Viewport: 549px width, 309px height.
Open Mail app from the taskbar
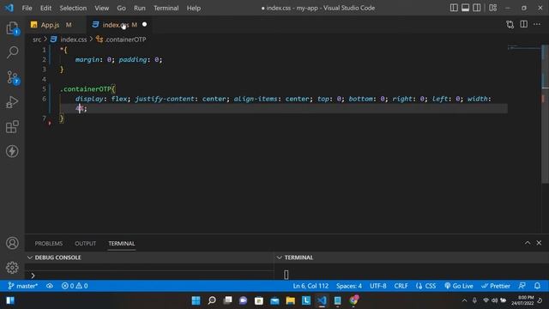pos(274,300)
